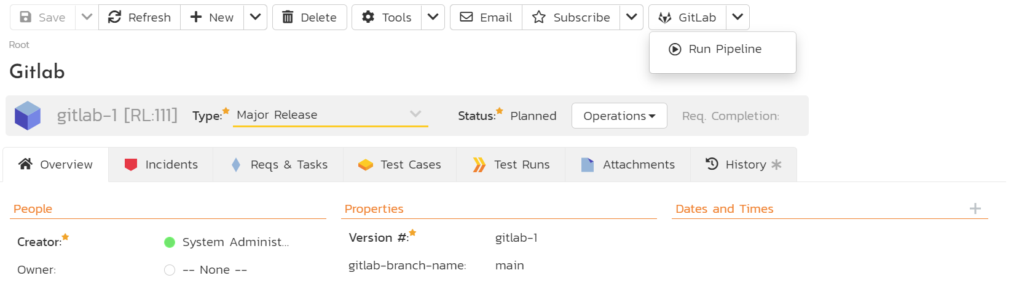
Task: Collapse the GitLab dropdown arrow
Action: point(738,17)
